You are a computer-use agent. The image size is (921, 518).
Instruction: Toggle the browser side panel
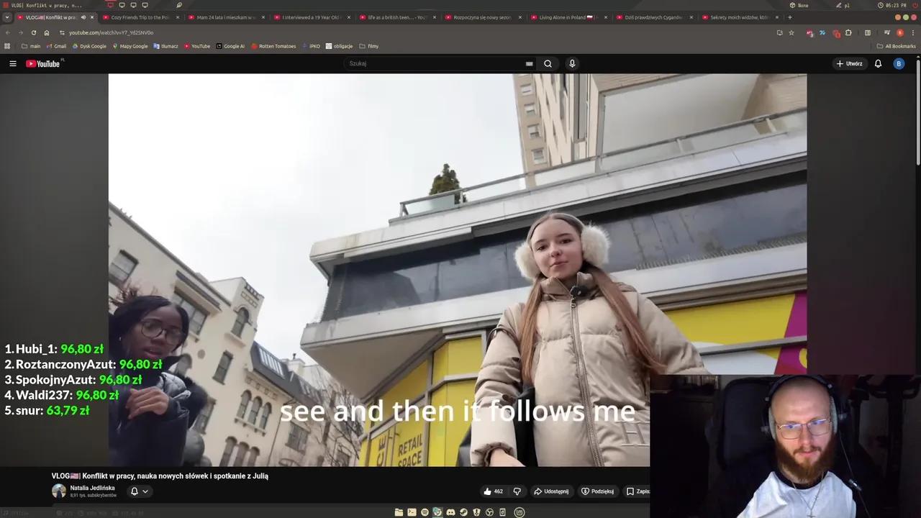[x=868, y=32]
